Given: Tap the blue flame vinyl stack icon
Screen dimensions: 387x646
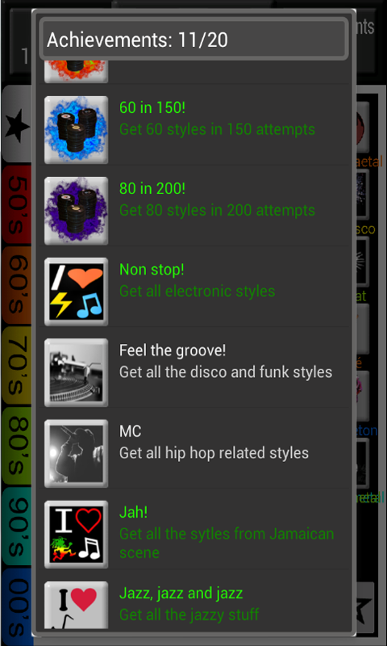Looking at the screenshot, I should click(76, 130).
